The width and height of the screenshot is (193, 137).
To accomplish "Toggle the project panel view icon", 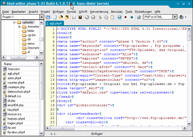I will tap(48, 17).
